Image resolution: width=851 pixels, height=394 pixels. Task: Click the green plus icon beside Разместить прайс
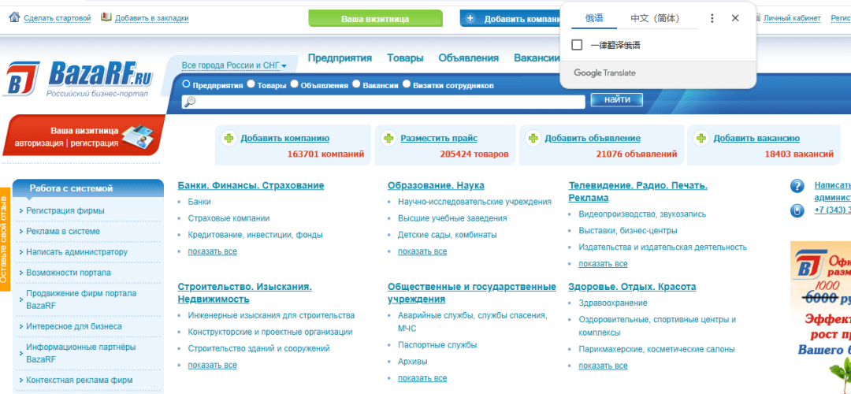click(x=388, y=138)
